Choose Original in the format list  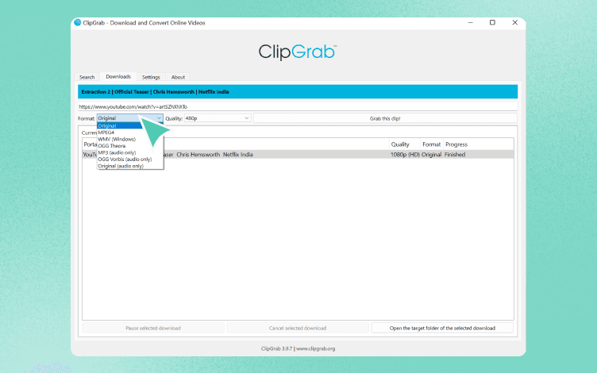point(130,125)
